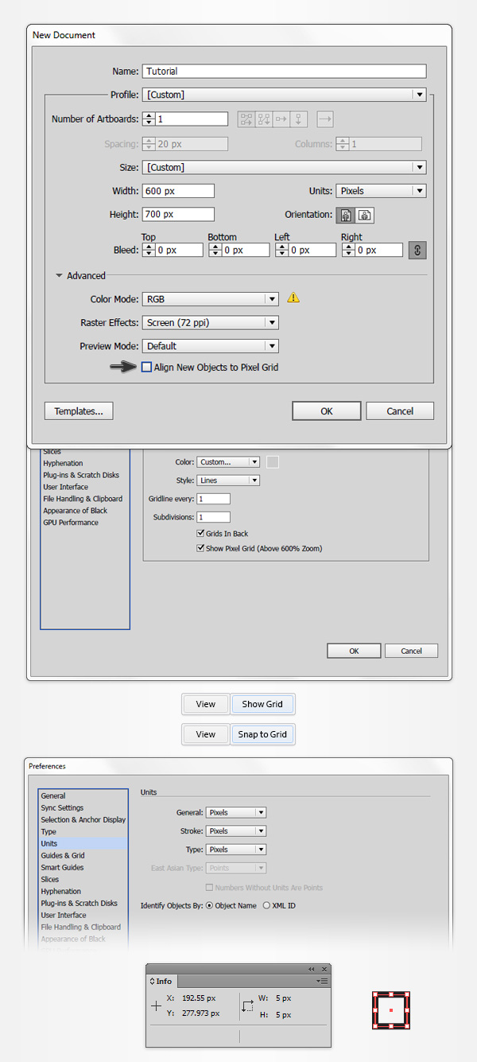This screenshot has width=477, height=1062.
Task: Click OK in the New Document dialog
Action: pyautogui.click(x=327, y=411)
